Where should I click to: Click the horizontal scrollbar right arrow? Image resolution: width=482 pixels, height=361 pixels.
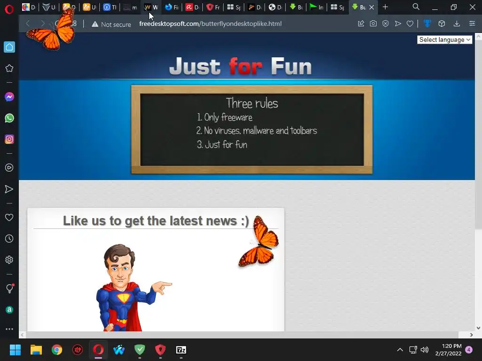coord(471,335)
